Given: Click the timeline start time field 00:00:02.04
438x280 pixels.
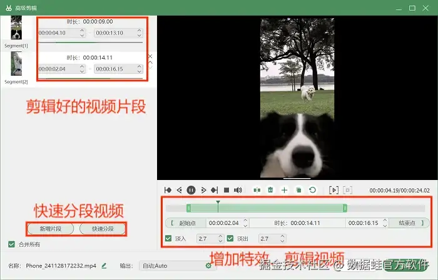Looking at the screenshot, I should pyautogui.click(x=224, y=223).
